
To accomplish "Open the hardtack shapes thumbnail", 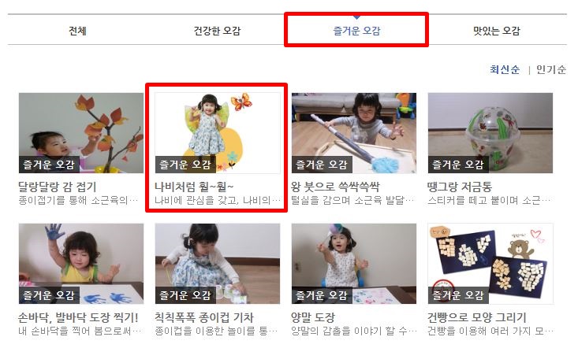I will (x=490, y=264).
